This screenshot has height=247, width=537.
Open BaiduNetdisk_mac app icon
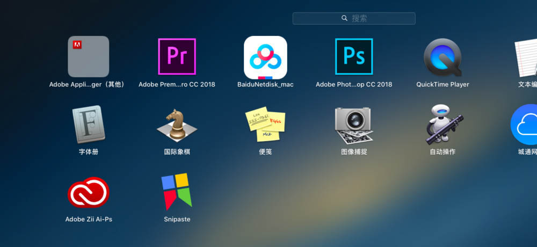pos(265,57)
